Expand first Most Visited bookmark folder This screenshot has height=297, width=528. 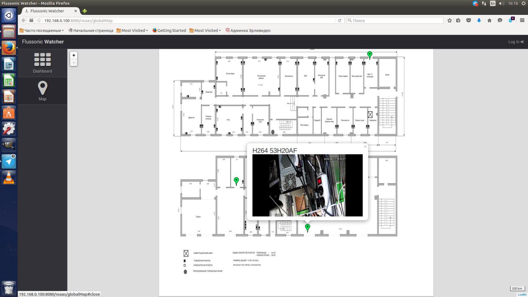(132, 30)
